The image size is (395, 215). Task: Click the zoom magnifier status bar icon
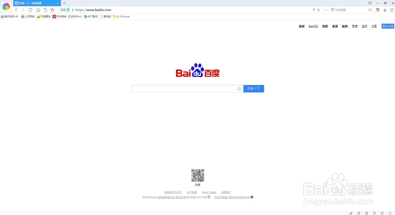(x=390, y=213)
